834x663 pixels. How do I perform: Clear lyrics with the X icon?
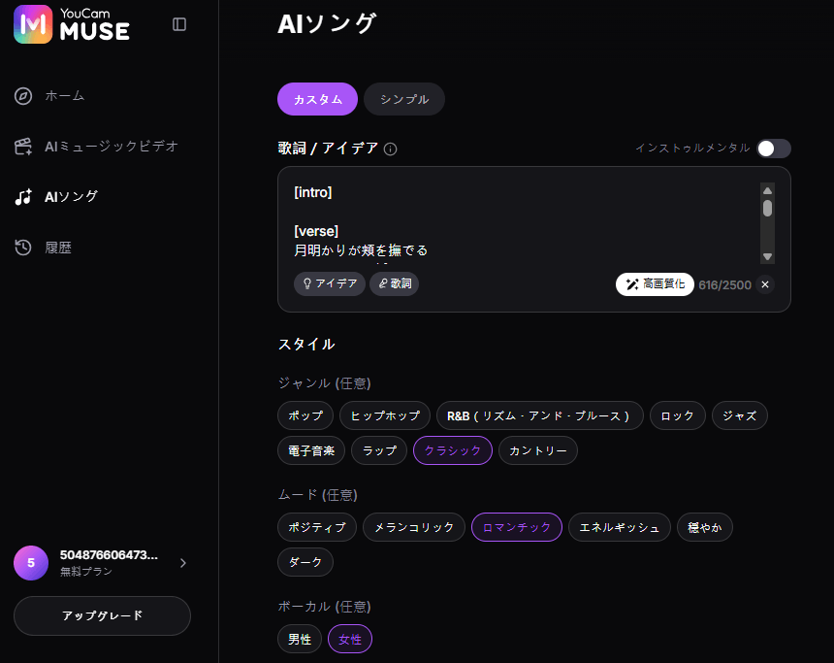click(765, 284)
